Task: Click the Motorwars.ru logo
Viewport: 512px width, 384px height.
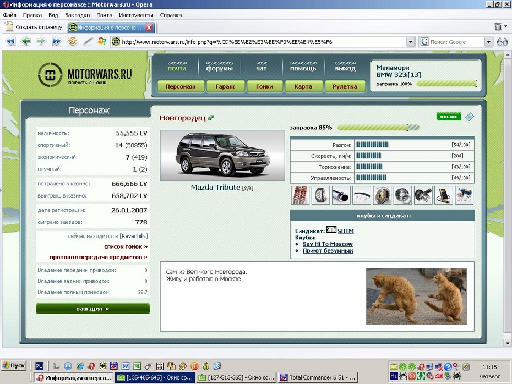Action: [x=85, y=75]
